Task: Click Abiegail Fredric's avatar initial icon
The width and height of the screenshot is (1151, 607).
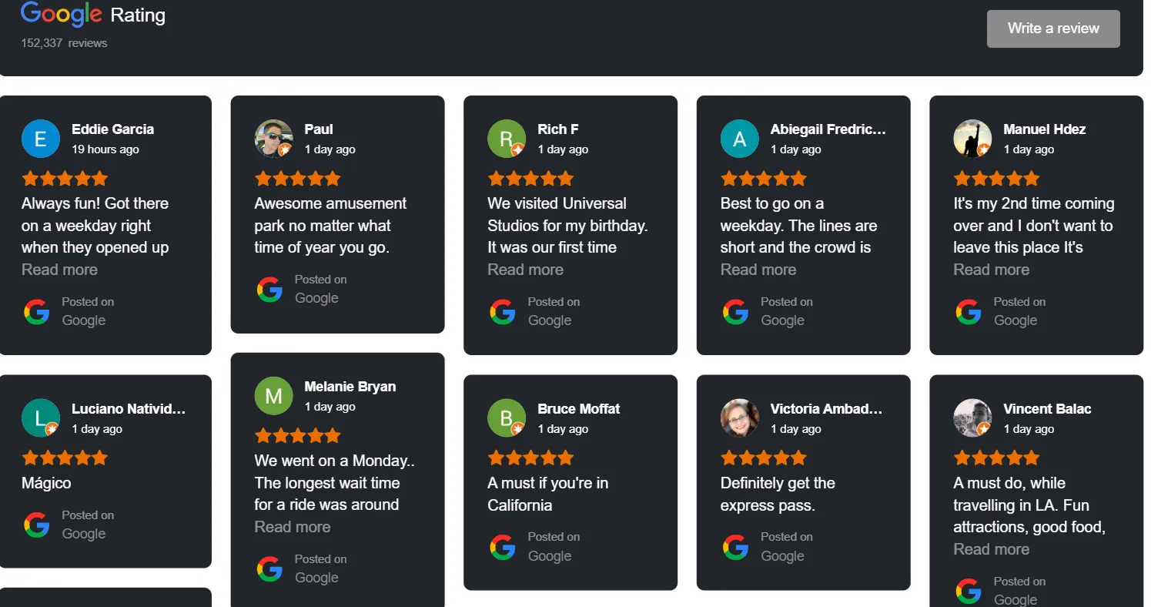Action: [739, 139]
